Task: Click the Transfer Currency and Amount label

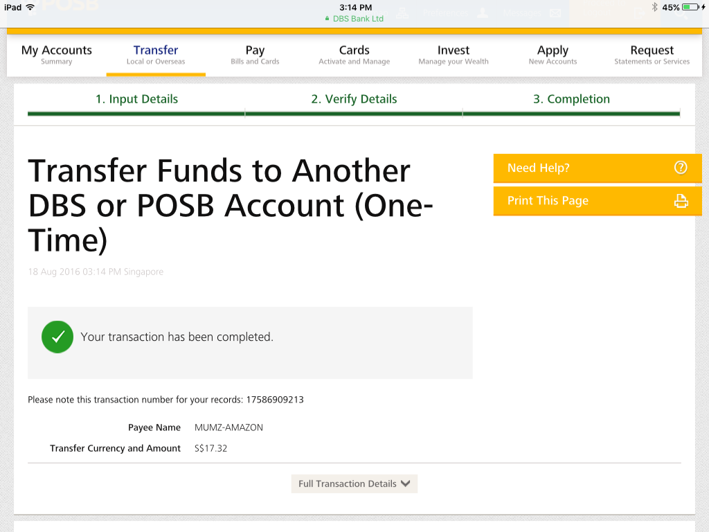Action: coord(116,448)
